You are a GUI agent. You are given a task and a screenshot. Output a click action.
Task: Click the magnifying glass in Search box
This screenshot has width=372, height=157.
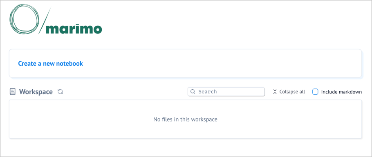[x=193, y=92]
